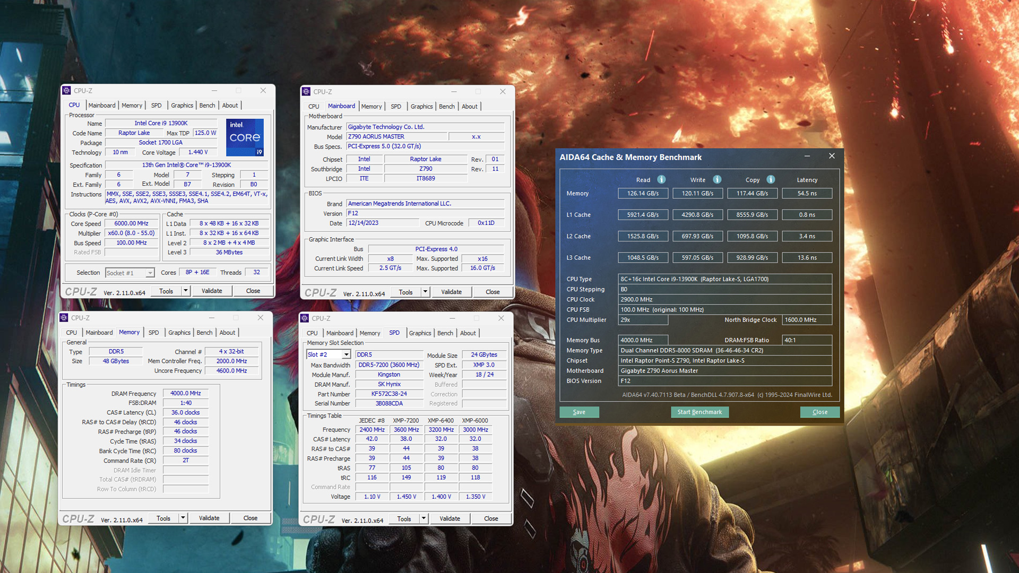Click Close button in SPD window
Viewport: 1019px width, 573px height.
coord(491,518)
